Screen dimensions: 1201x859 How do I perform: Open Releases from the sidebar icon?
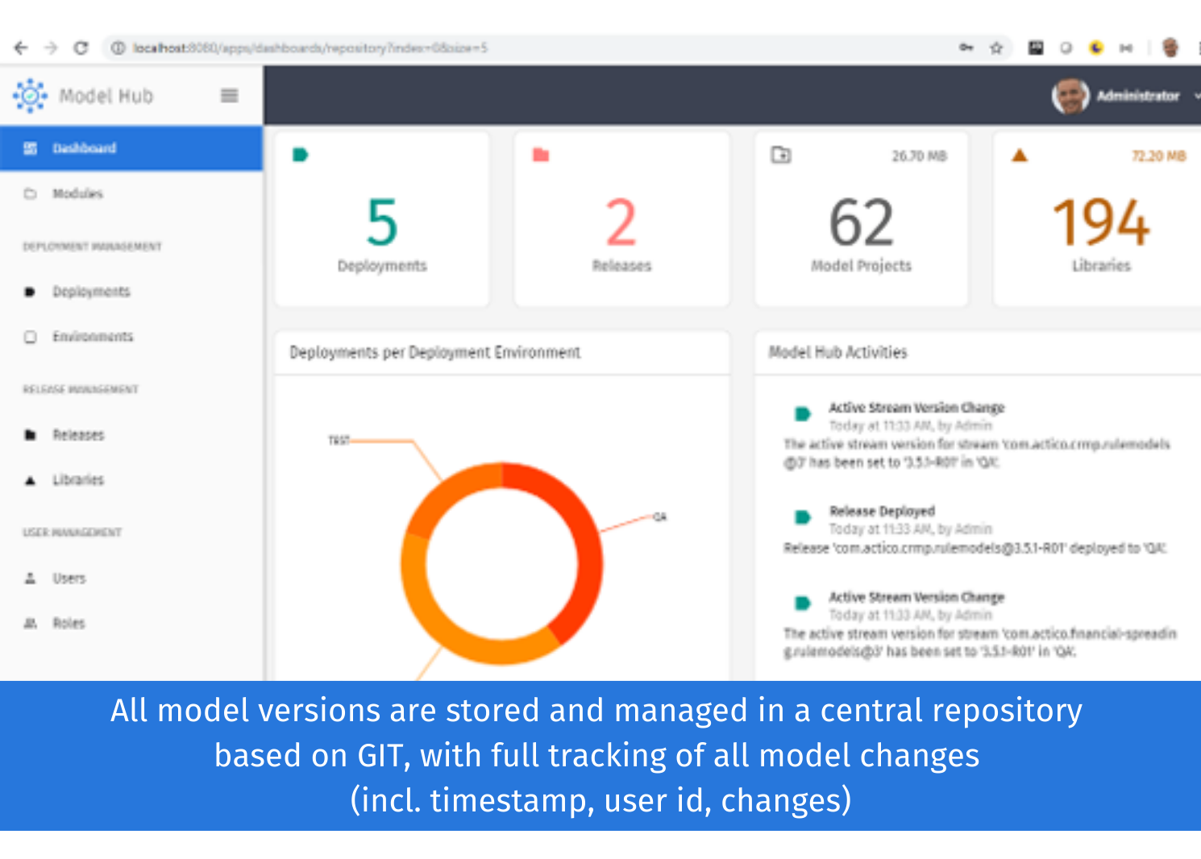[x=30, y=434]
